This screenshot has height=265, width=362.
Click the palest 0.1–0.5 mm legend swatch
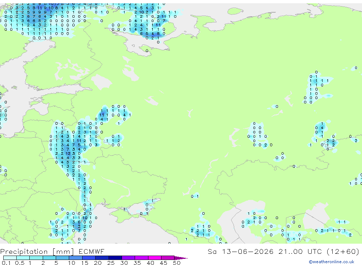10,258
